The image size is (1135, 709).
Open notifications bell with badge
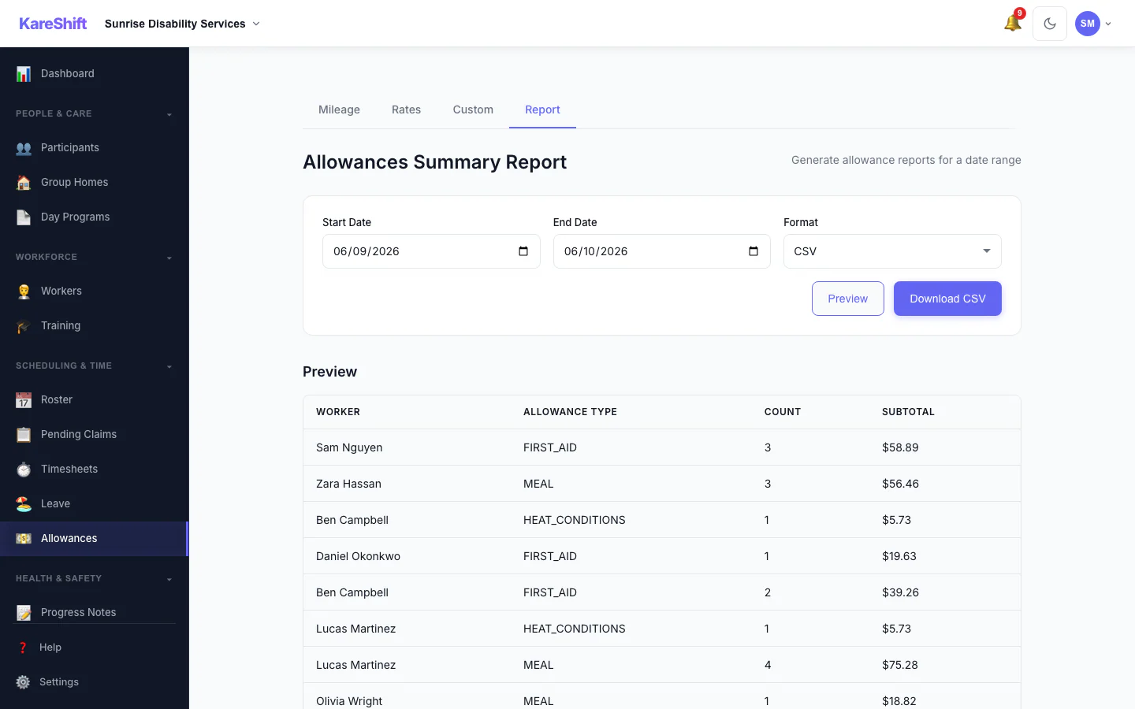click(1013, 23)
